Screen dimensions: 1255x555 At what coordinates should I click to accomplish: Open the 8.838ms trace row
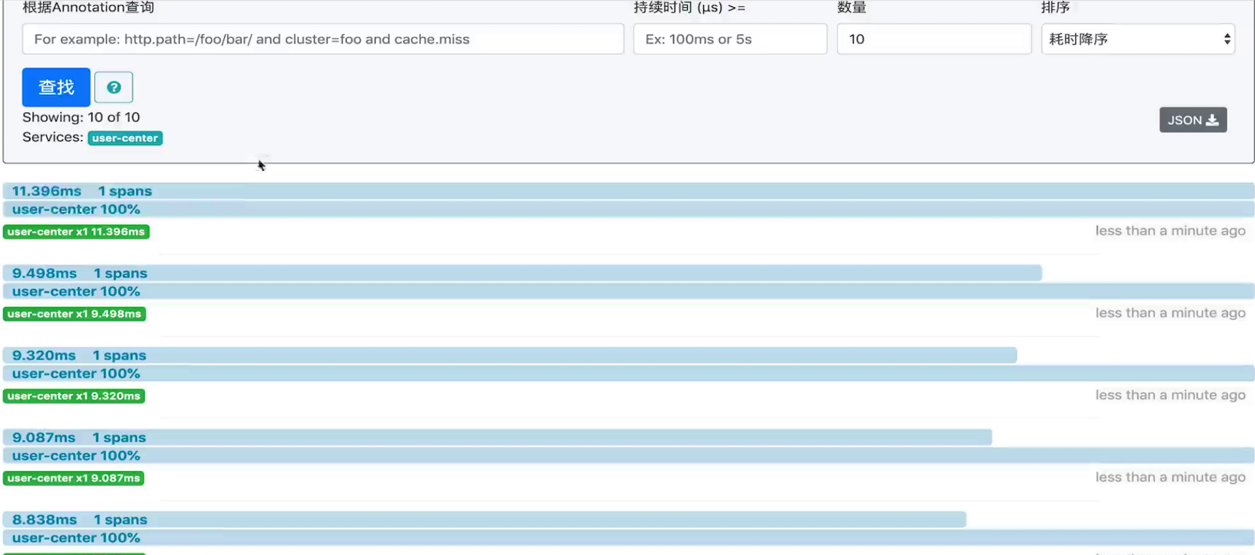click(x=484, y=520)
